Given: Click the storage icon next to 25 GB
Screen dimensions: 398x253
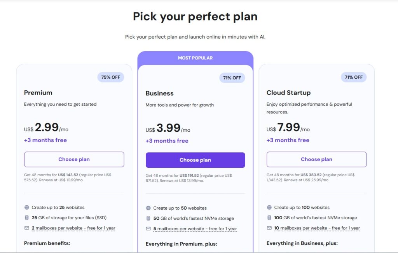Looking at the screenshot, I should click(27, 218).
